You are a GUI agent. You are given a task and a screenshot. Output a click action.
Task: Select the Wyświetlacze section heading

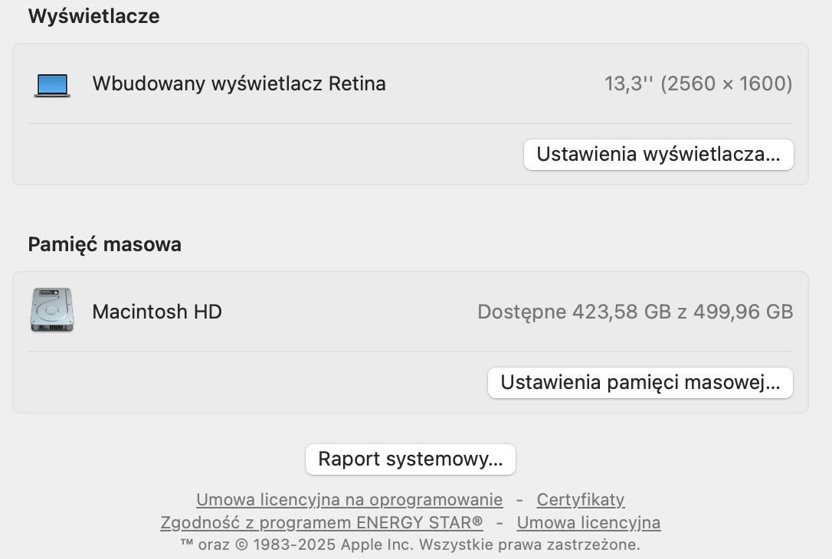pos(94,16)
